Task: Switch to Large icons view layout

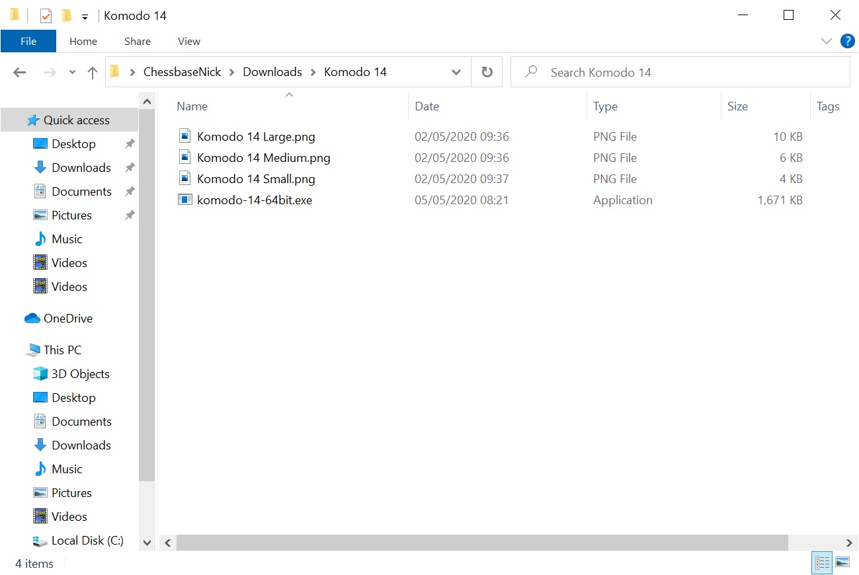Action: pyautogui.click(x=842, y=562)
